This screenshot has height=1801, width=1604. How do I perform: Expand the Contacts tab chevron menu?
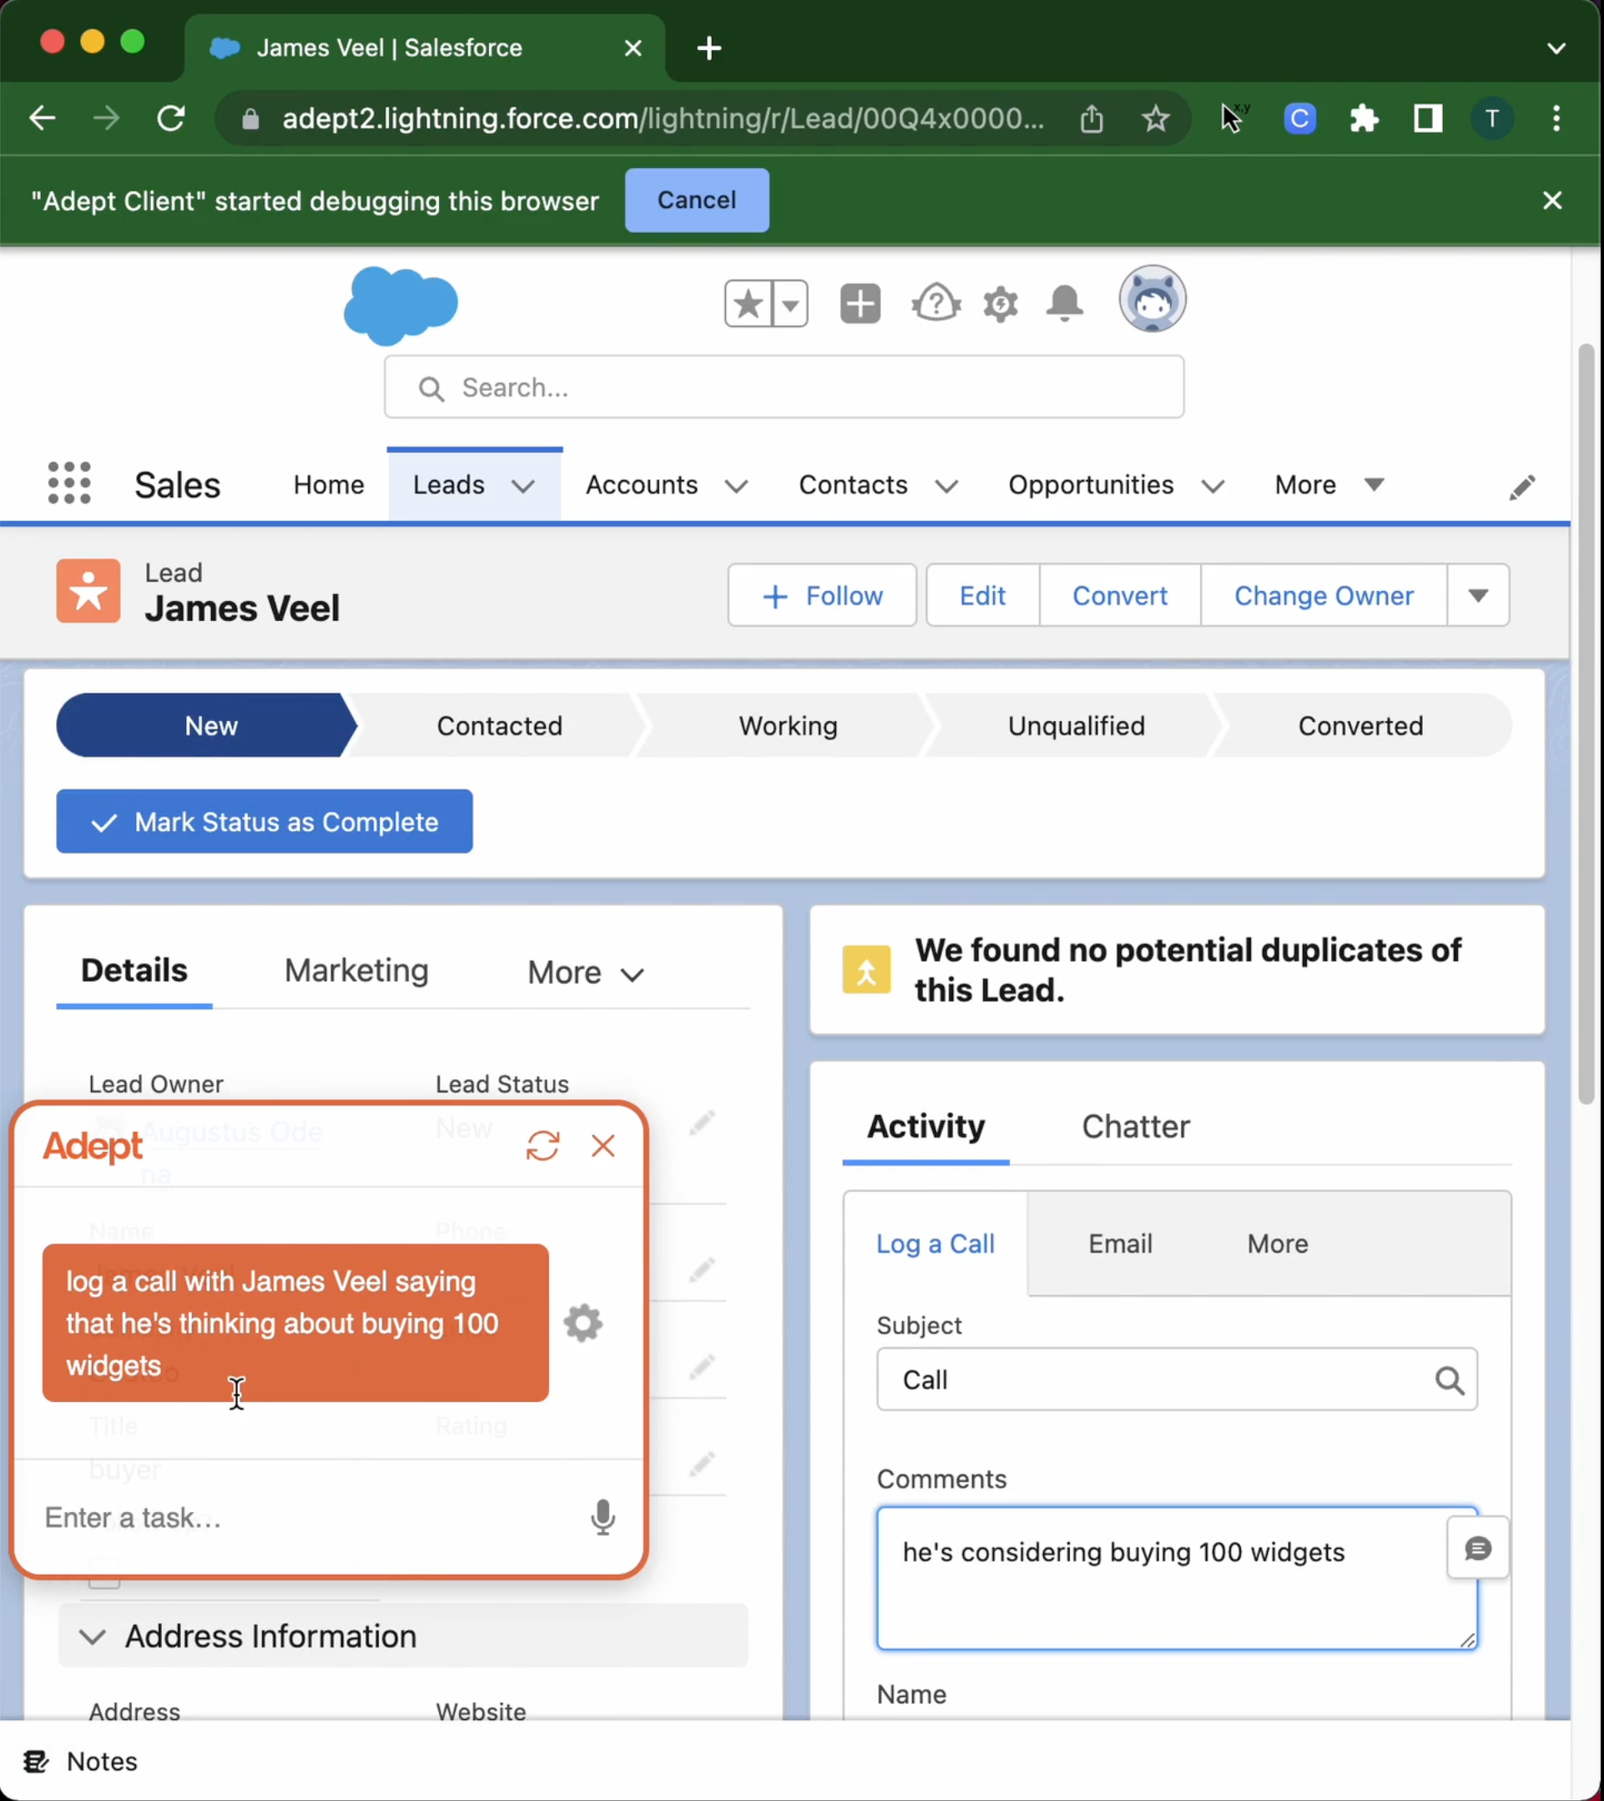click(946, 487)
